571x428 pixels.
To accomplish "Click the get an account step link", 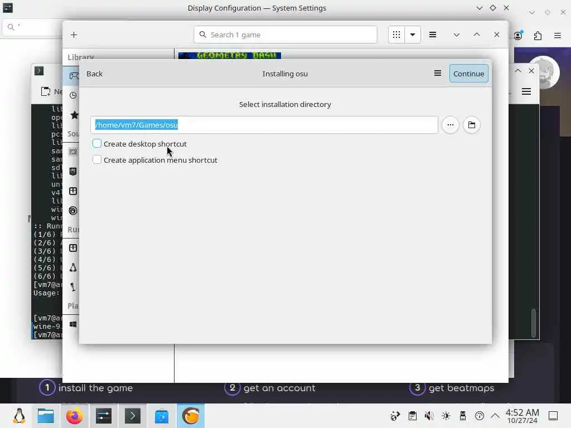I will [270, 388].
